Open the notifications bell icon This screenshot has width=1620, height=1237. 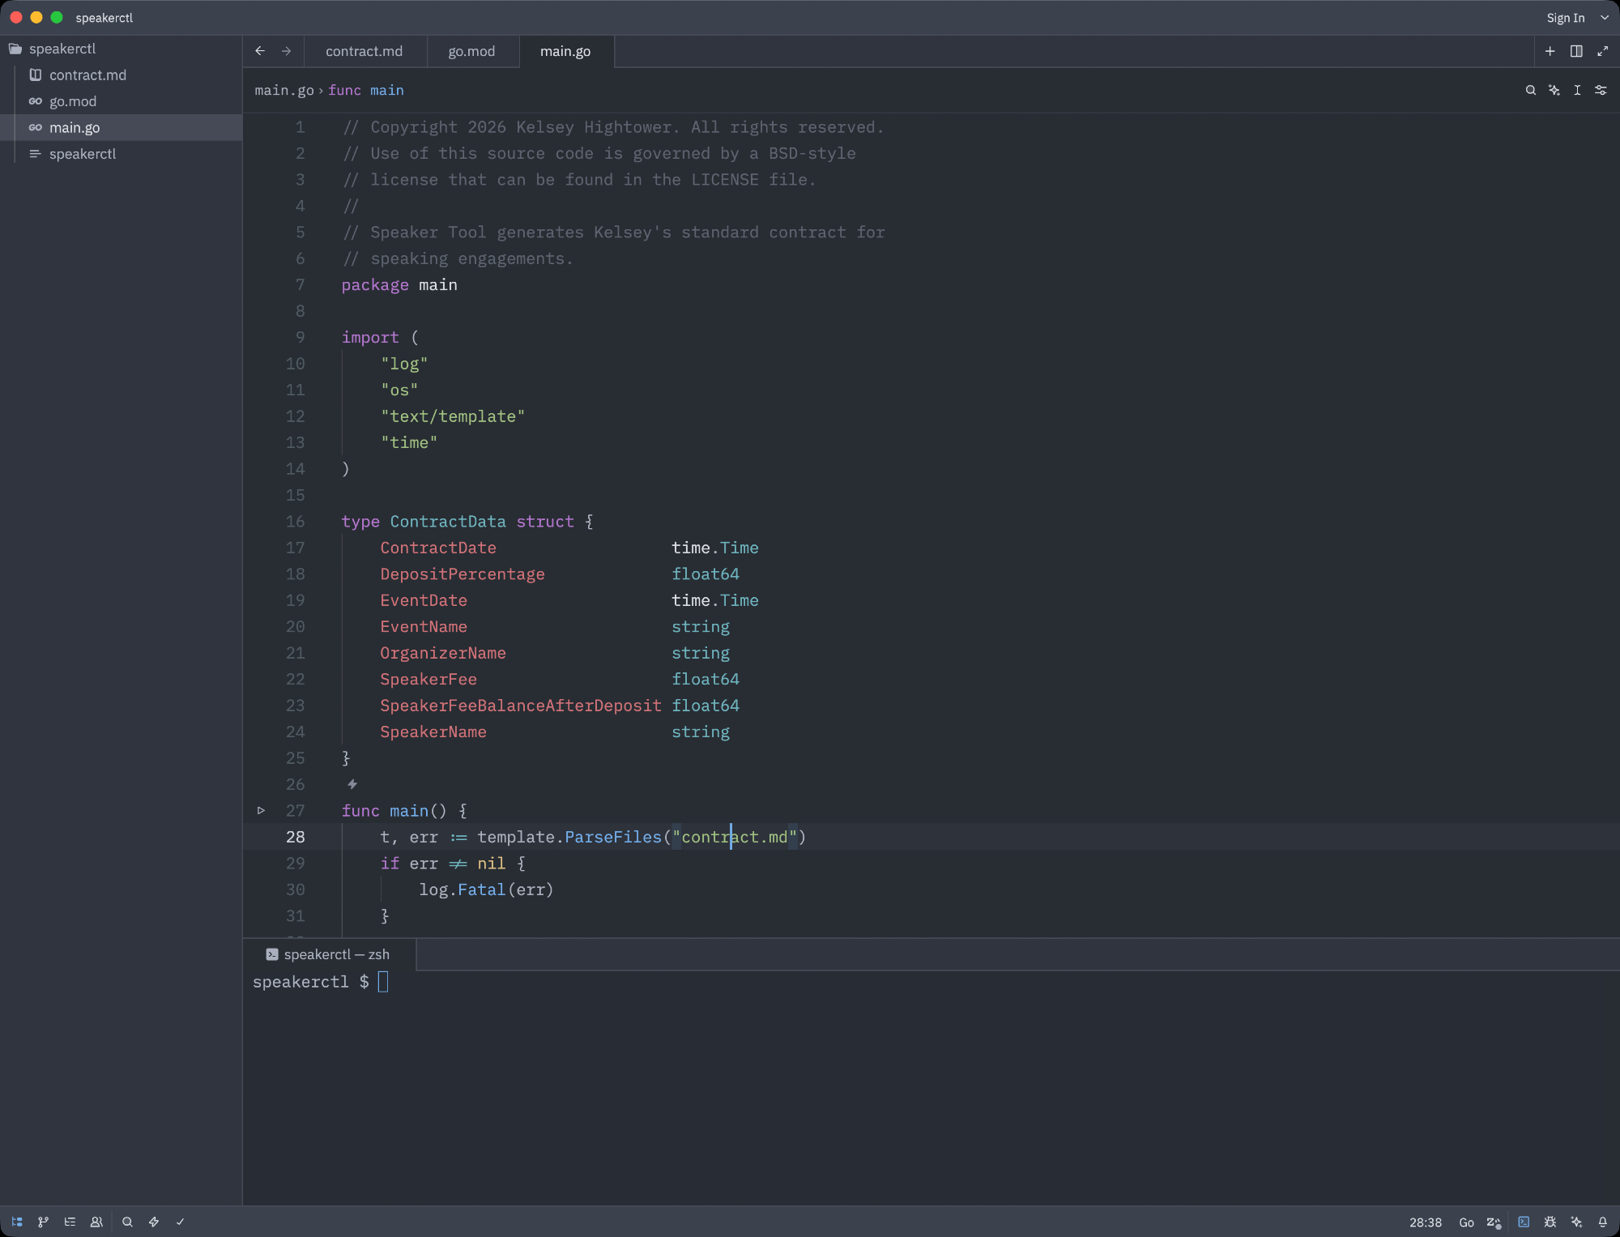(1602, 1222)
